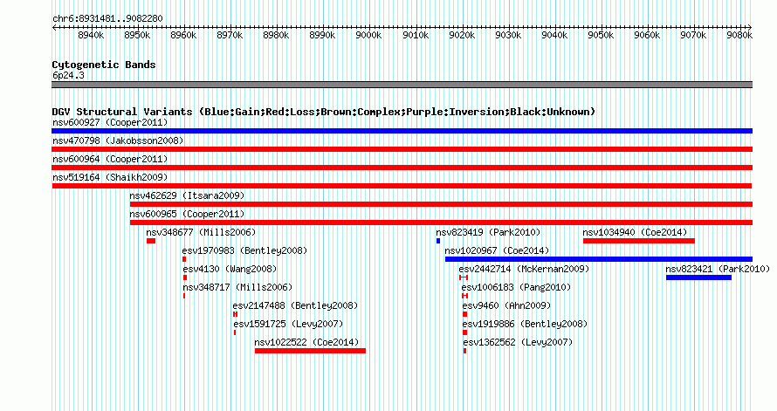
Task: Click nsv823419 (Park2010) label
Action: [488, 232]
